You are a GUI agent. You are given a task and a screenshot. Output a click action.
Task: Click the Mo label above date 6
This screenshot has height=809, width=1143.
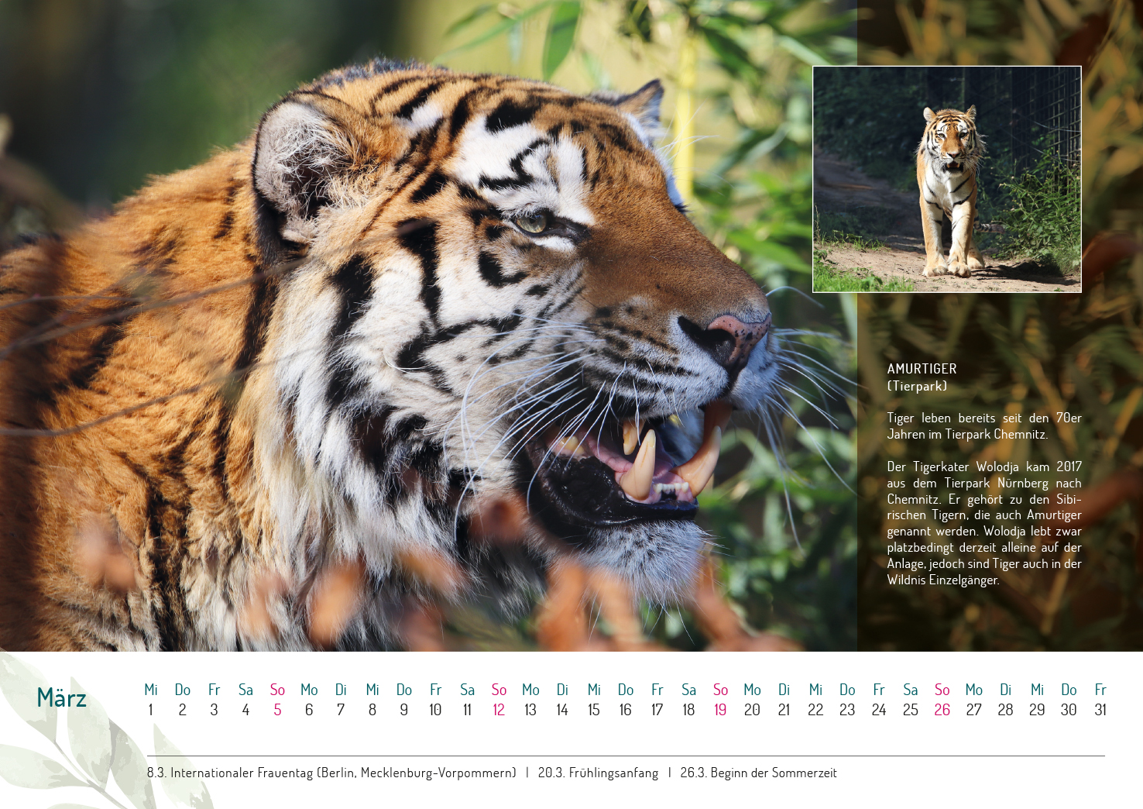[309, 690]
